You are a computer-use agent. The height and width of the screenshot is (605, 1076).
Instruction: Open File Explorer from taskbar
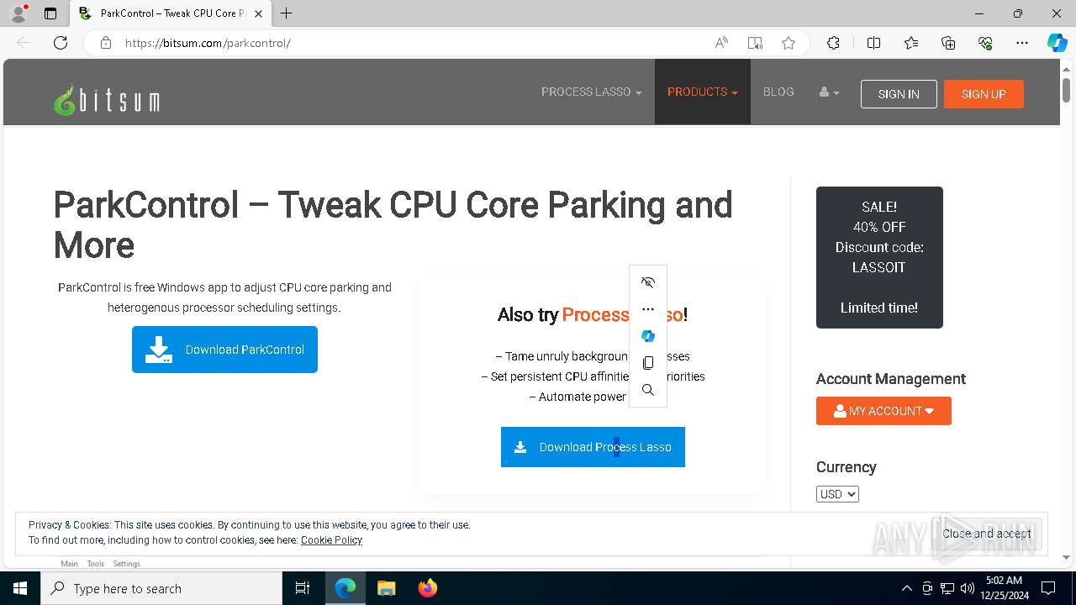[387, 588]
